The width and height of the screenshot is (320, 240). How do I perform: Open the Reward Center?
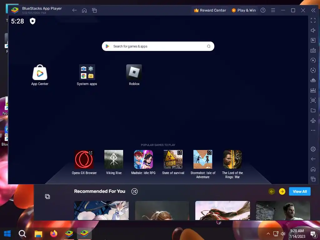(x=210, y=10)
